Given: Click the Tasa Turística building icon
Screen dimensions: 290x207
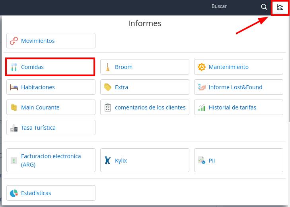Looking at the screenshot, I should (x=14, y=128).
